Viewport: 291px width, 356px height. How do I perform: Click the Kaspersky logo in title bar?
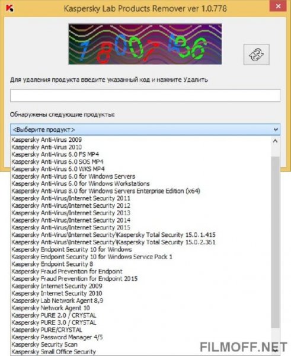coord(9,8)
